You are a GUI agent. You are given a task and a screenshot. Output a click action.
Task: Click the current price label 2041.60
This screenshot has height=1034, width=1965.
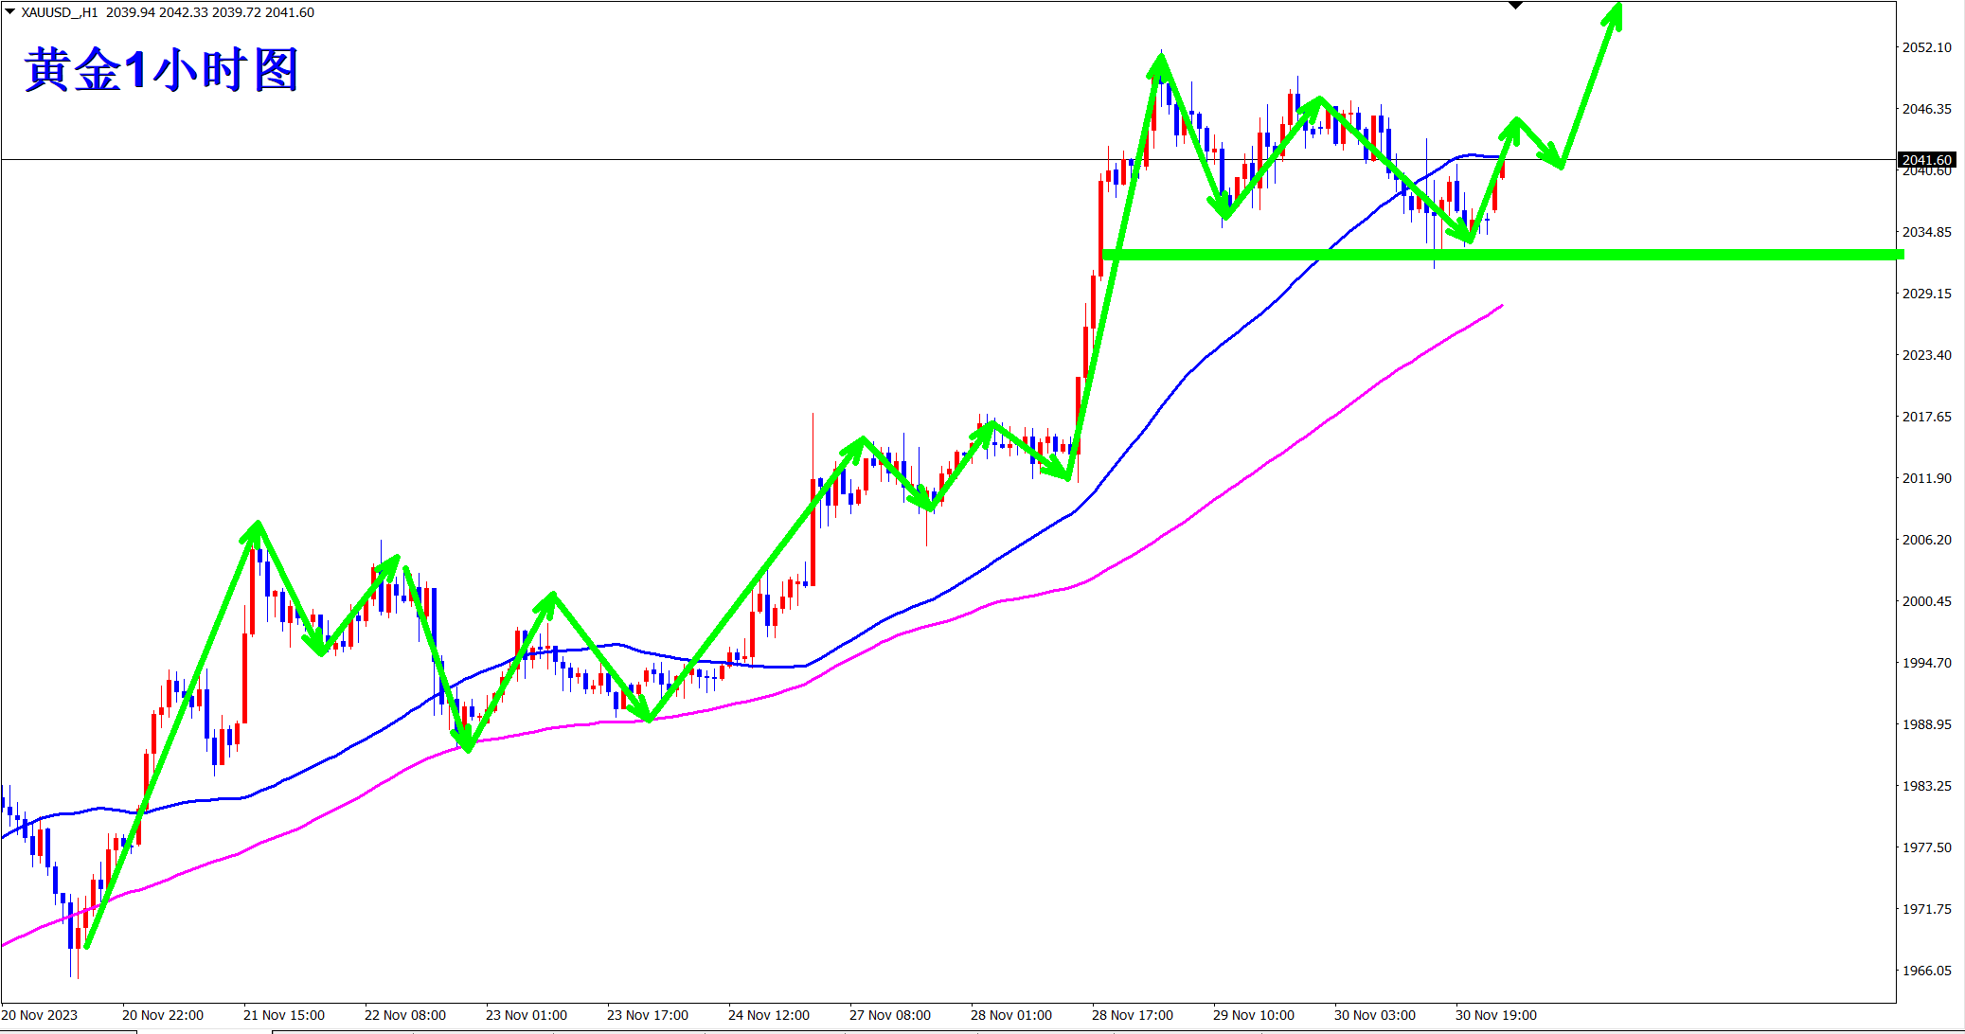click(1927, 160)
